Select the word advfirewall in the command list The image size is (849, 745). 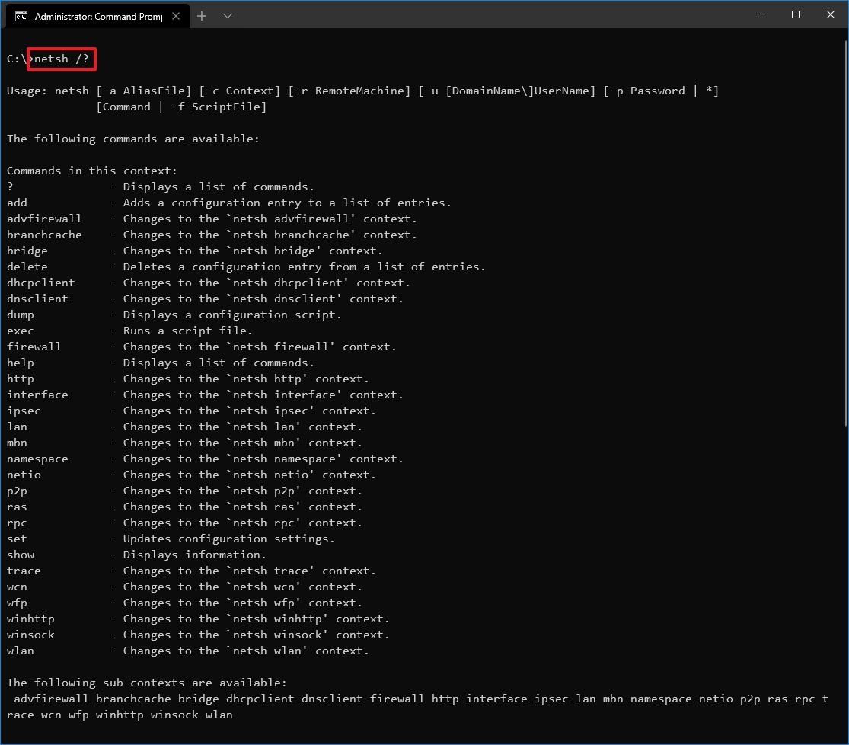coord(44,218)
